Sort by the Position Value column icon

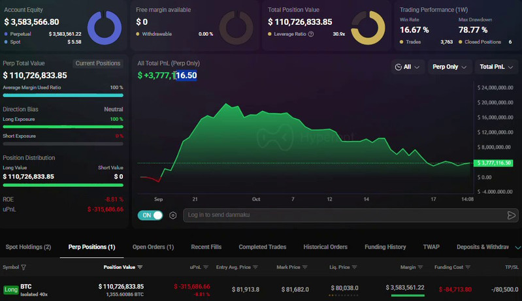[140, 267]
